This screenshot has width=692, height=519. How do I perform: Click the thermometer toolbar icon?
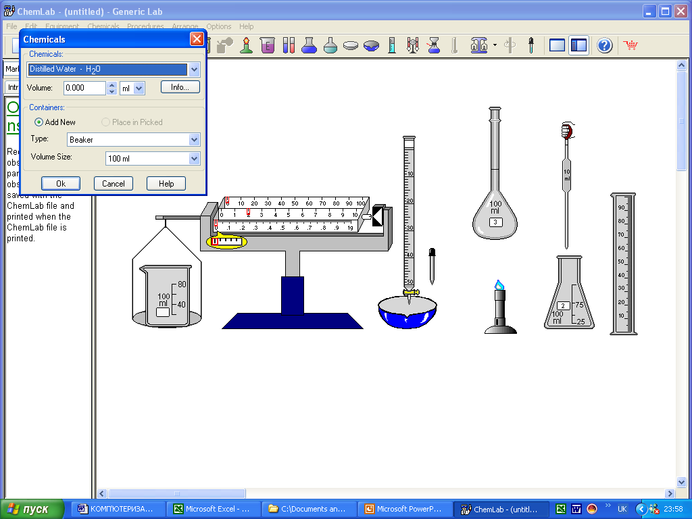point(455,45)
